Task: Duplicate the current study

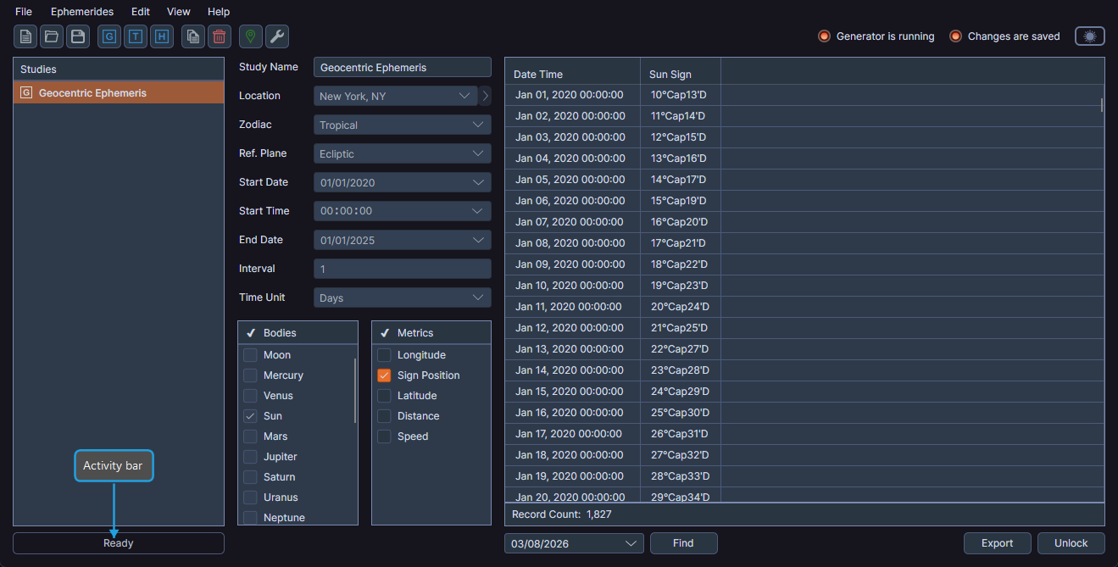Action: pos(192,36)
